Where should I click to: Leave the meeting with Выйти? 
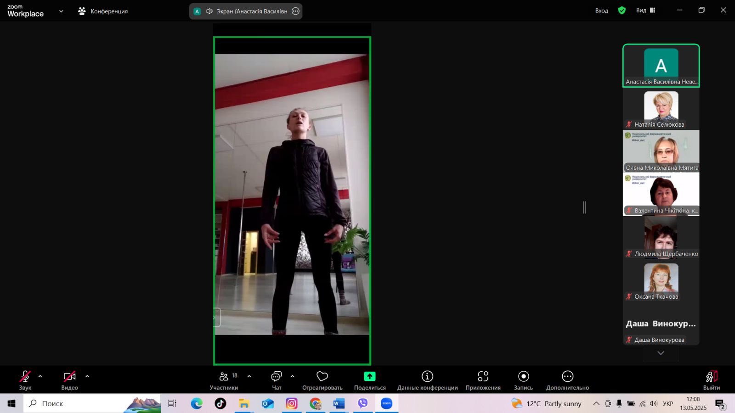711,380
